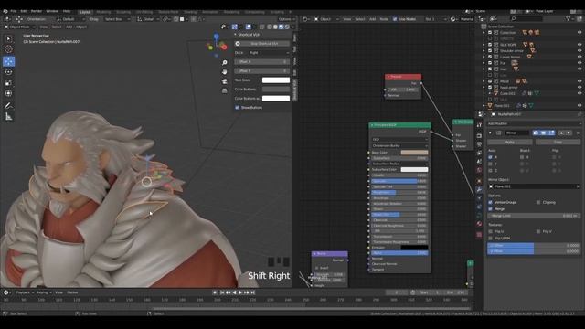Click the Stop Shortcut VUr button
The image size is (585, 329).
click(262, 44)
